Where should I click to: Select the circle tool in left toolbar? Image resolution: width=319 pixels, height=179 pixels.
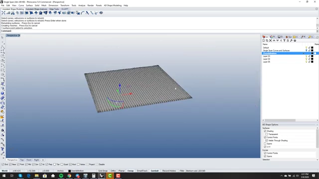pyautogui.click(x=2, y=56)
